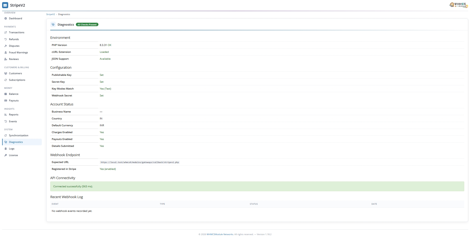Image resolution: width=469 pixels, height=238 pixels.
Task: Open Fraud Warnings page
Action: 22,53
